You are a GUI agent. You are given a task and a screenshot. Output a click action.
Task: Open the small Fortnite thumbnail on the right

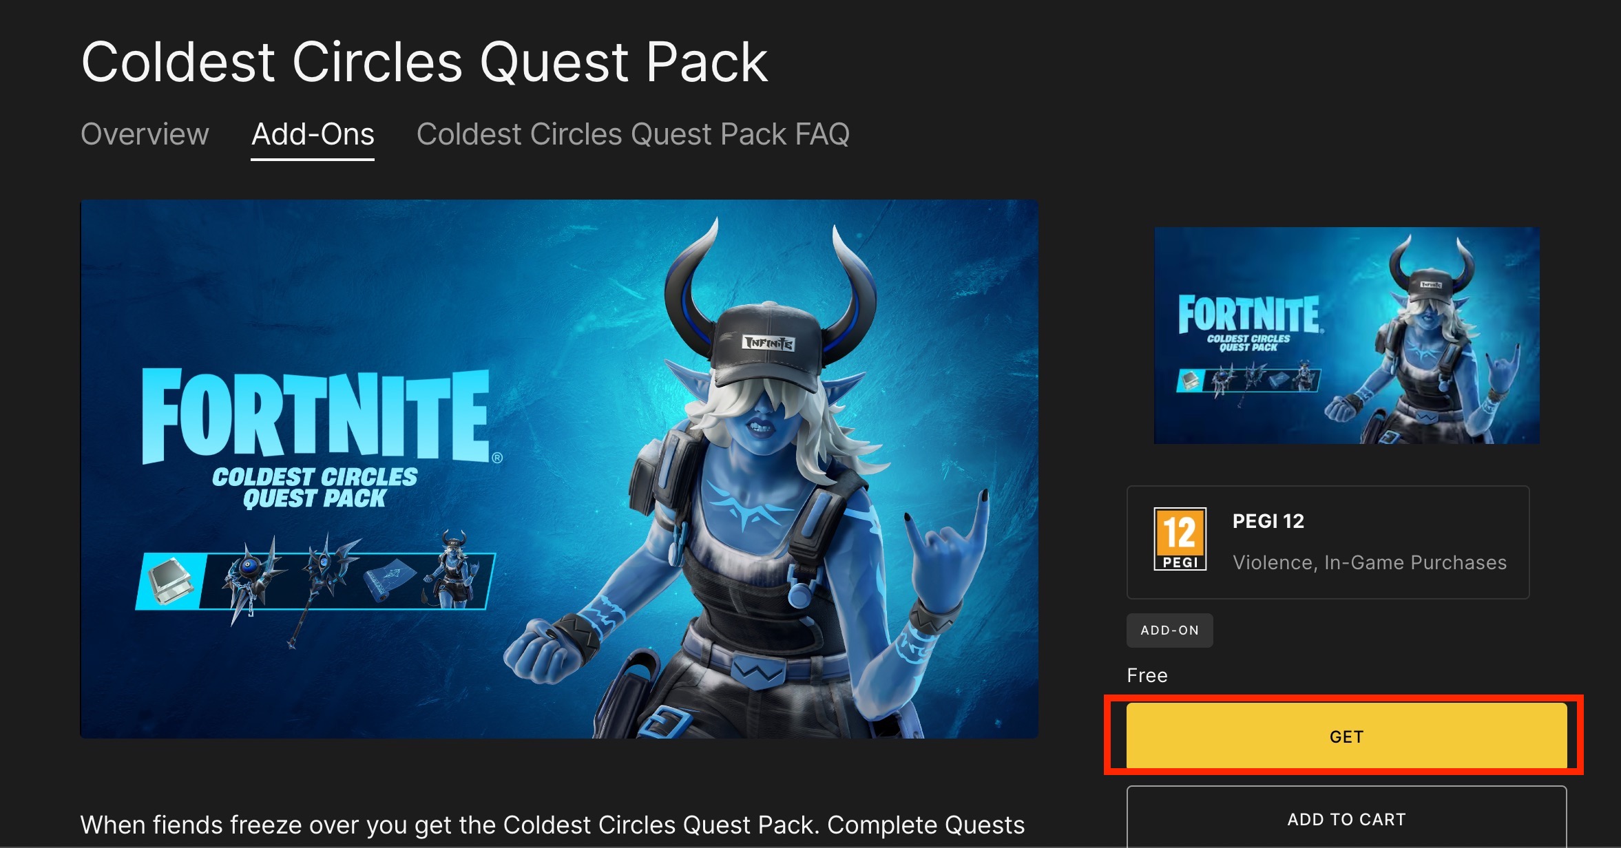click(1346, 335)
